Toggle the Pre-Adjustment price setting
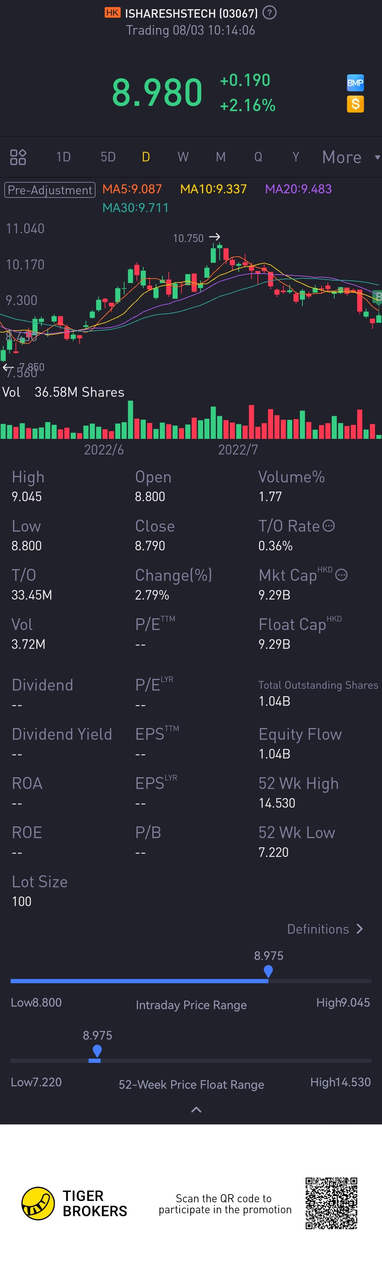Image resolution: width=382 pixels, height=1283 pixels. 50,190
